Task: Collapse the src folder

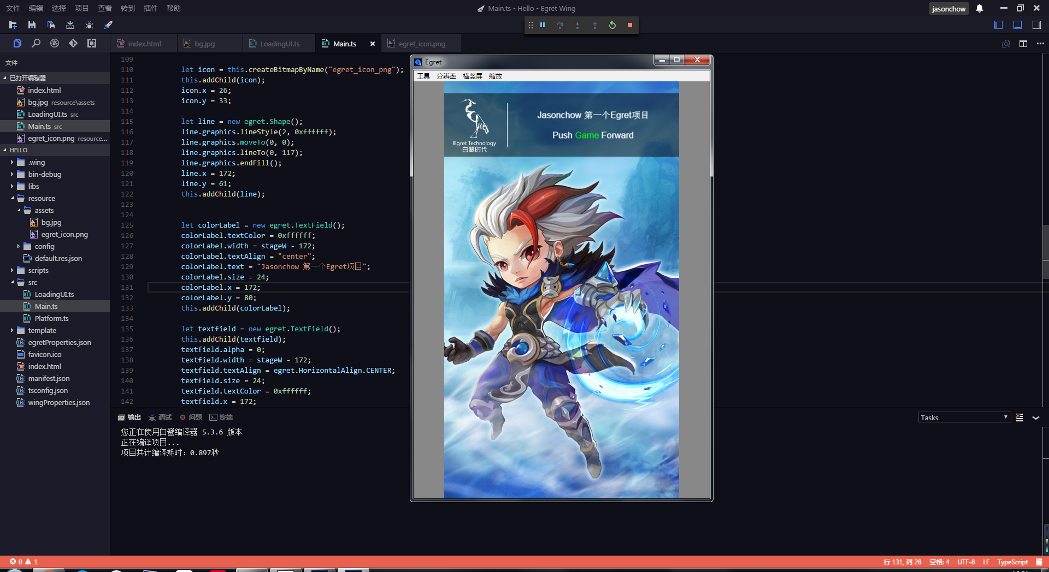Action: pyautogui.click(x=11, y=282)
